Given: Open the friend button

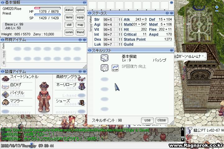Looking at the screenshot, I should pos(80,32).
